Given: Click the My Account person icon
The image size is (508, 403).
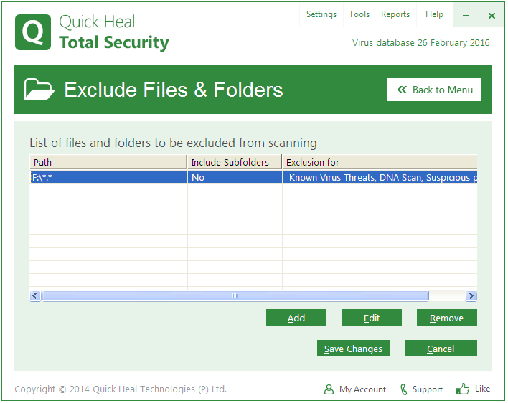Looking at the screenshot, I should tap(329, 389).
